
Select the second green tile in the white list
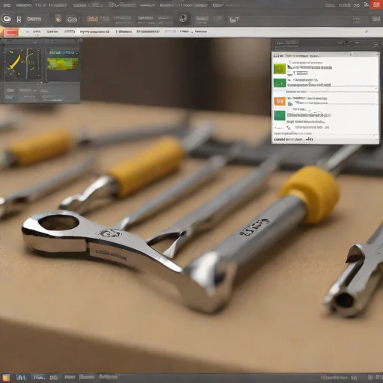point(280,83)
